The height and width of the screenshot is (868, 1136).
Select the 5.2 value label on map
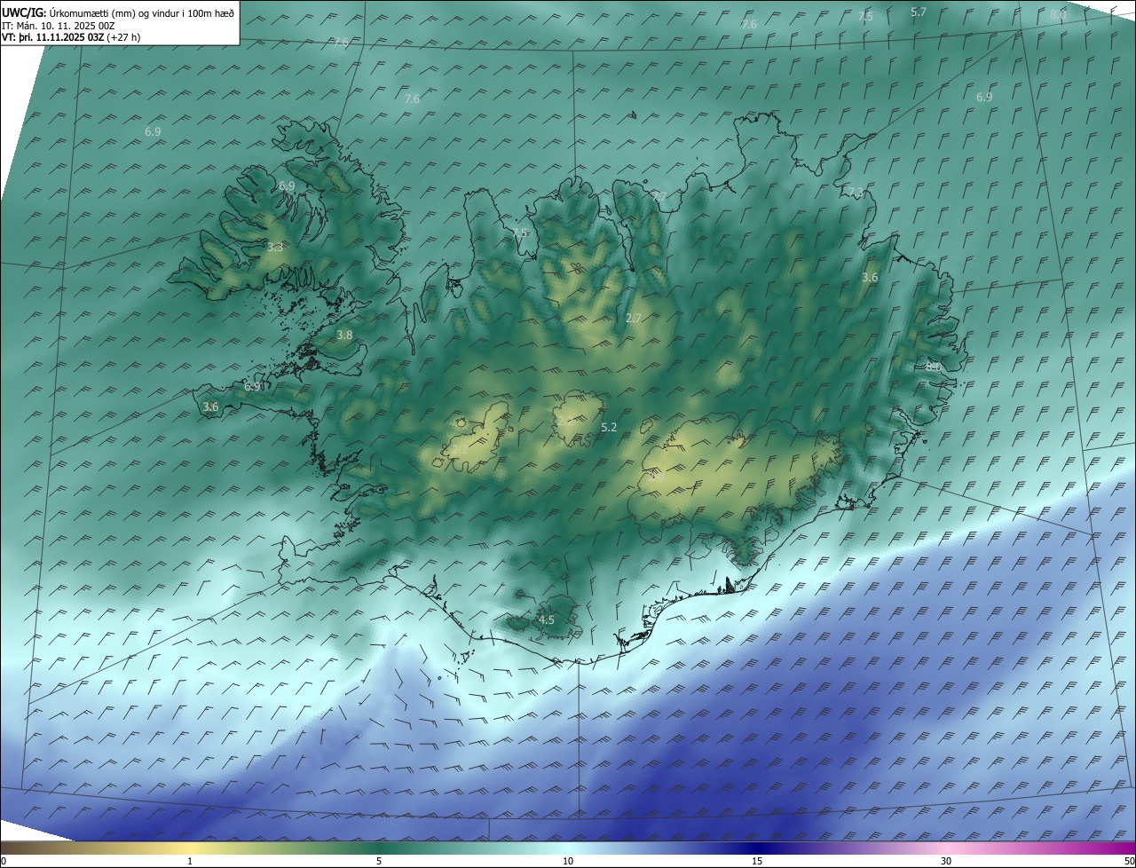(x=609, y=428)
